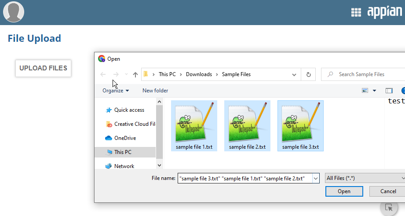This screenshot has height=216, width=405.
Task: Toggle the preview pane button
Action: point(389,91)
